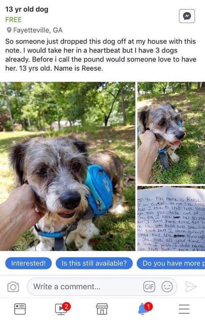Viewport: 205px width, 320px height.
Task: Tap the "13 yr old dog" listing title
Action: point(27,9)
